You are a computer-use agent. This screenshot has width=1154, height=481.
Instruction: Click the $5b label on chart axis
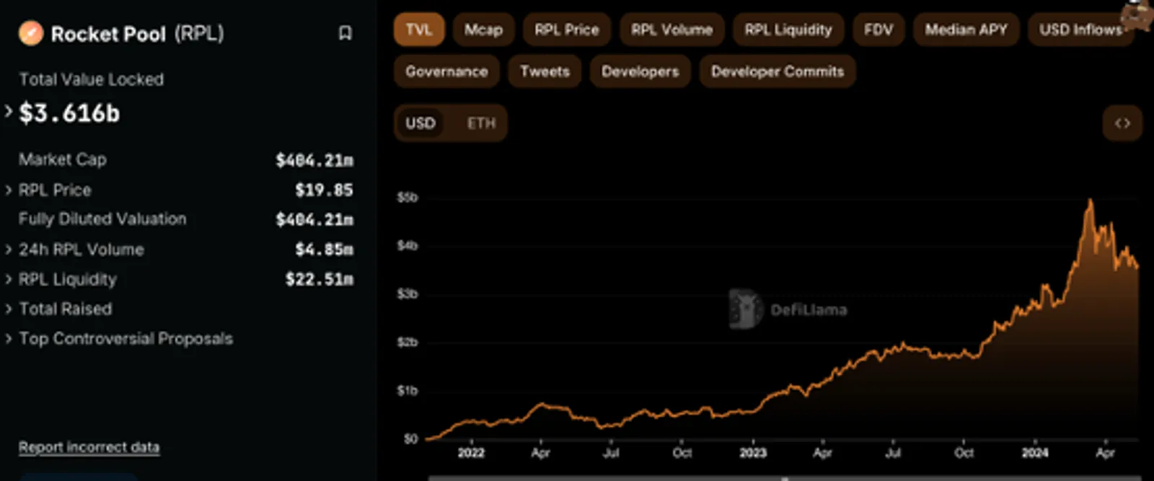408,198
